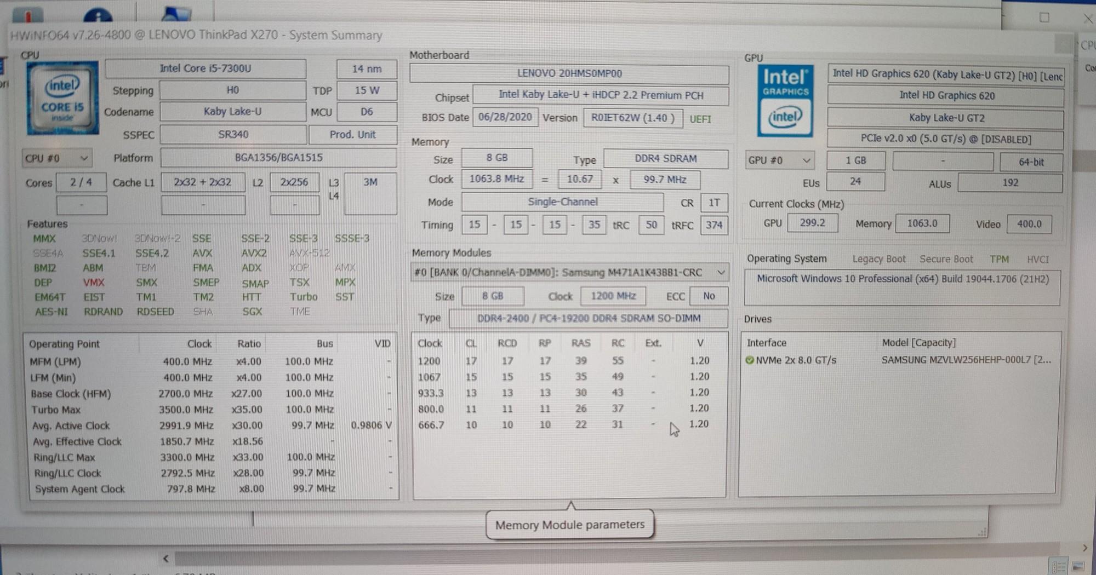1096x575 pixels.
Task: Expand the memory module selection dropdown
Action: (570, 272)
